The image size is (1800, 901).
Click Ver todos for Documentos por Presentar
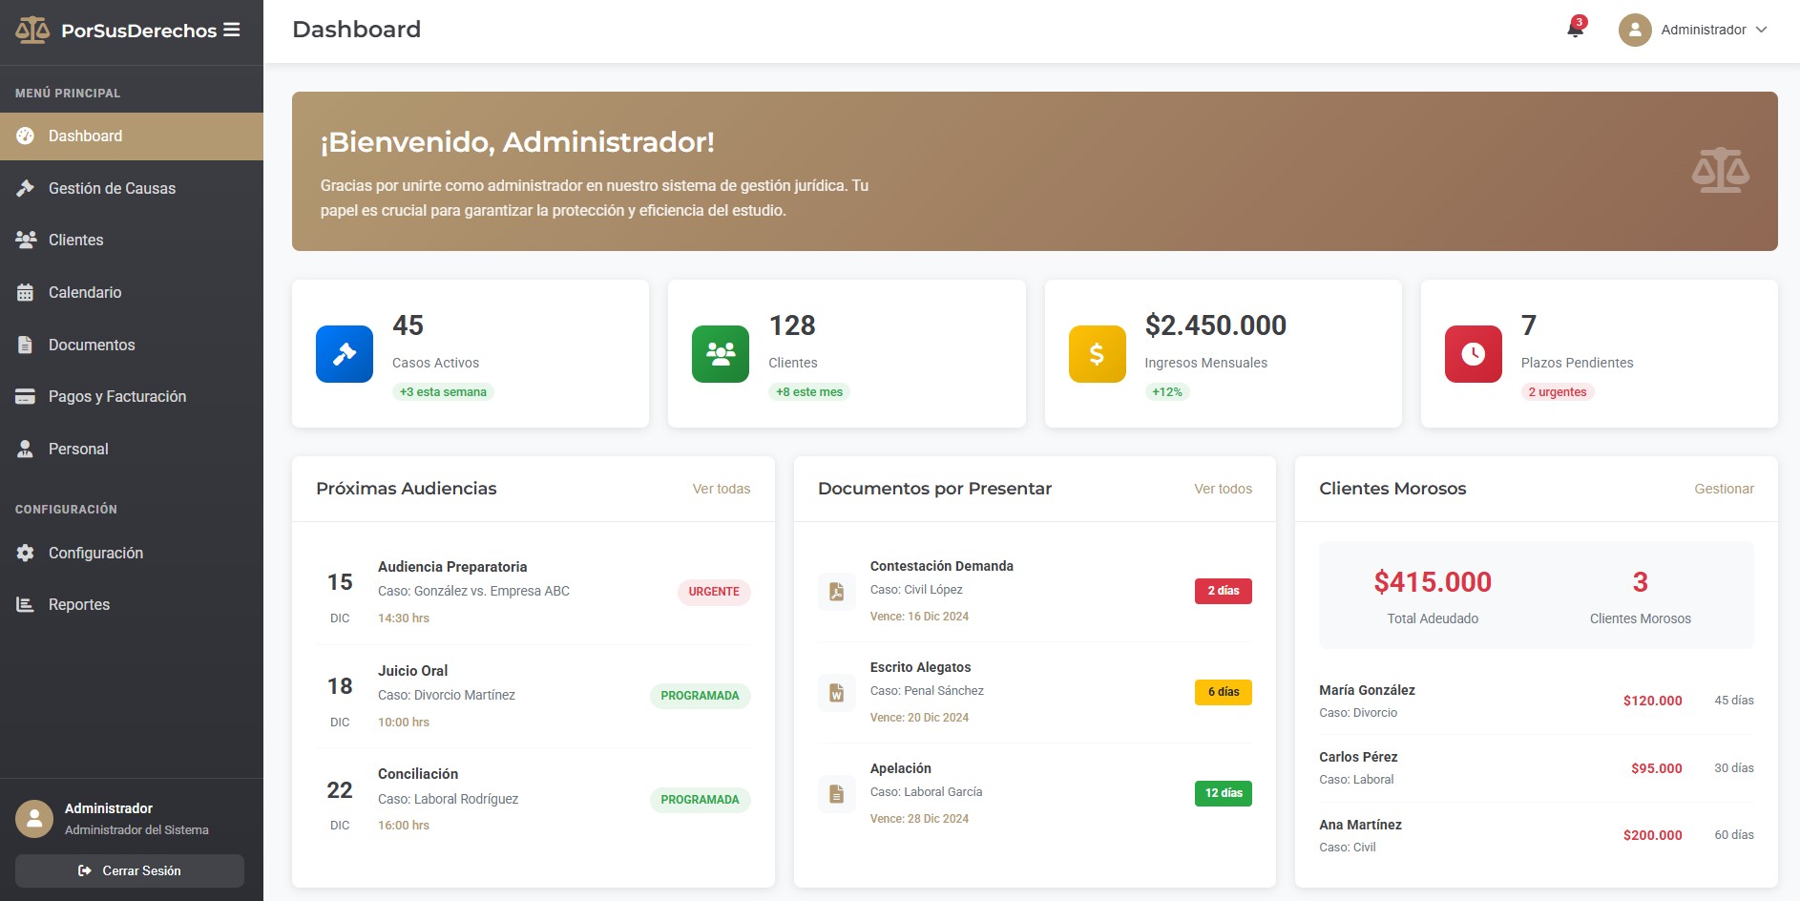click(1223, 488)
